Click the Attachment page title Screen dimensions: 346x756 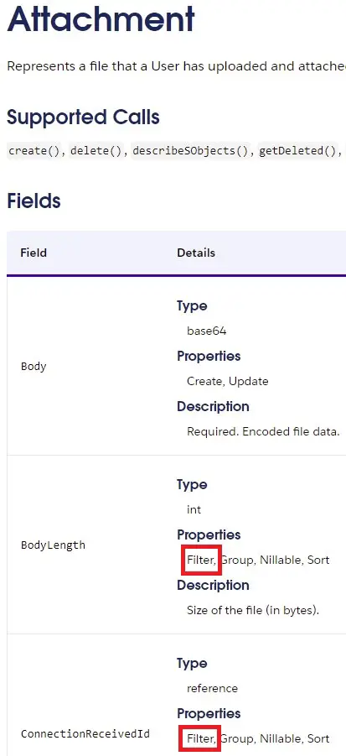(x=101, y=18)
